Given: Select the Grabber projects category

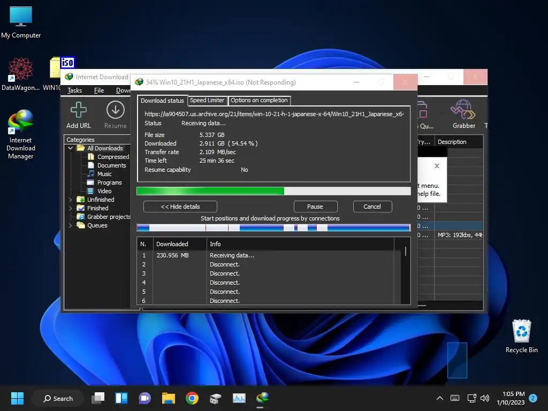Looking at the screenshot, I should 103,217.
